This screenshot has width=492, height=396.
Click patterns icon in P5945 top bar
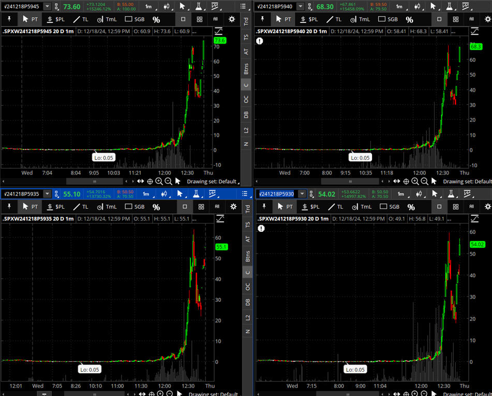click(x=215, y=6)
